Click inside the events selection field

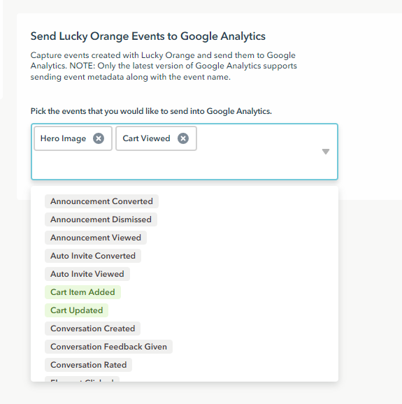(x=185, y=152)
